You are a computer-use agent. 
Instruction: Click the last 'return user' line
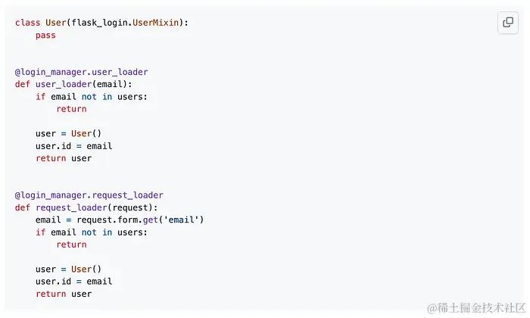(64, 294)
